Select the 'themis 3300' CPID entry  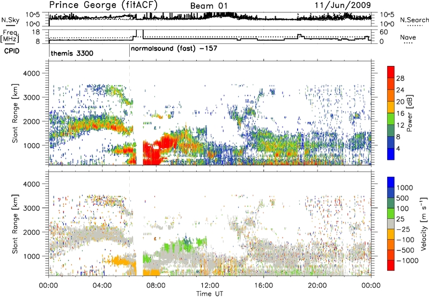click(x=72, y=53)
